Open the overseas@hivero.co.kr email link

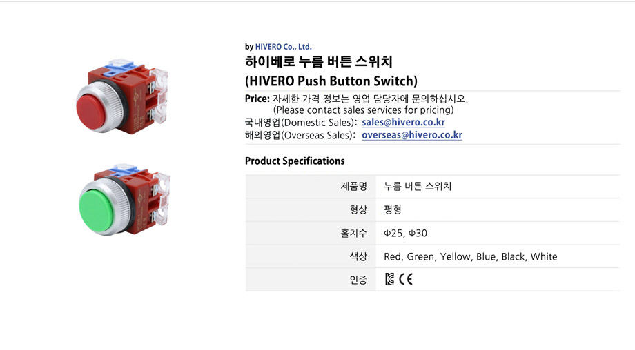click(x=412, y=135)
